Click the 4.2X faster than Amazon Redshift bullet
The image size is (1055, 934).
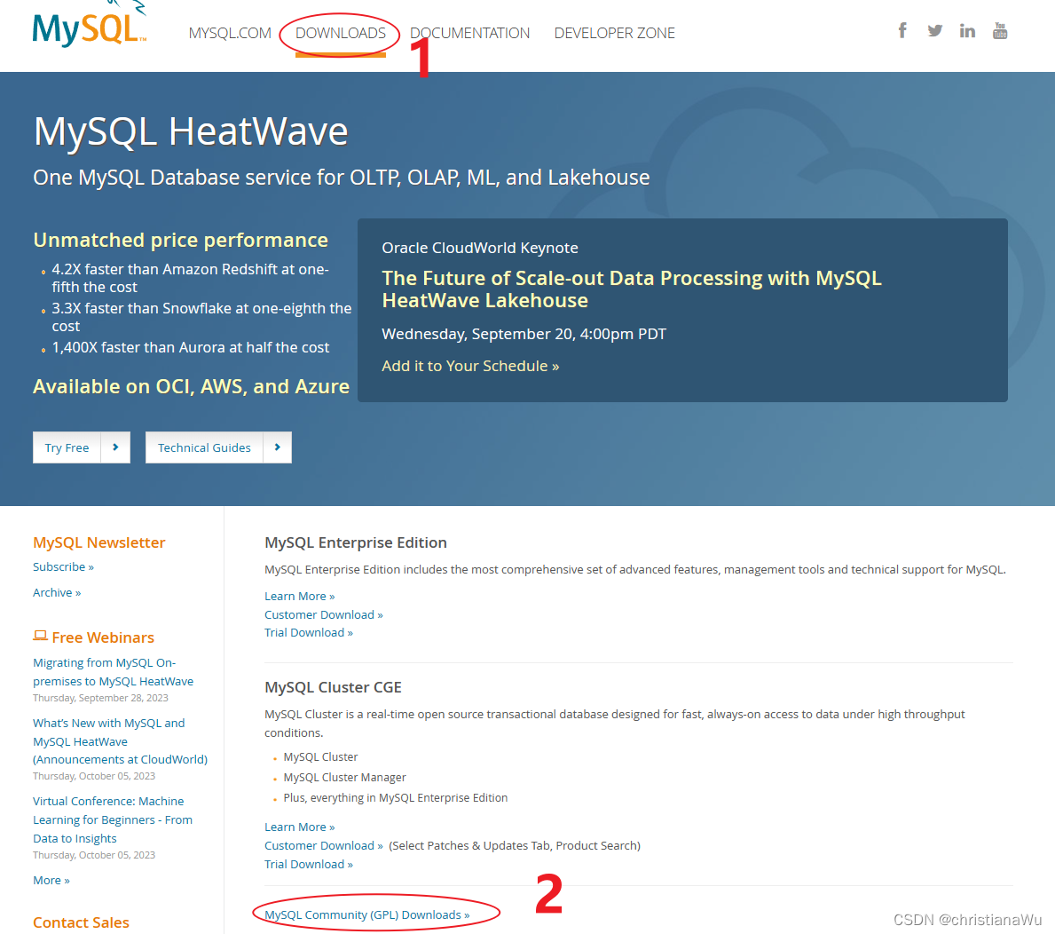point(191,278)
